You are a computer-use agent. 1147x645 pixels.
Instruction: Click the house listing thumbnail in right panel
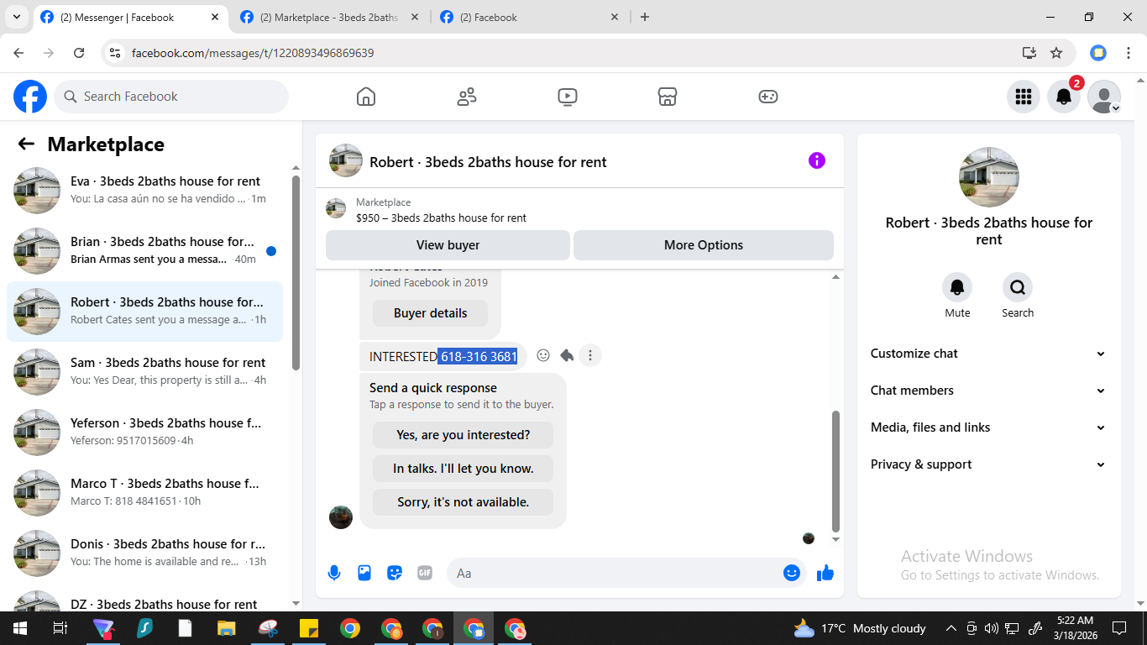[x=989, y=177]
